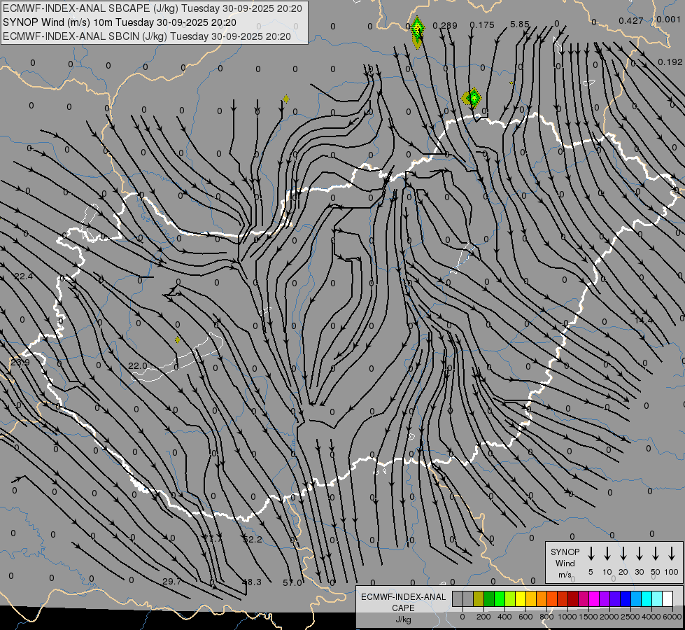Click the green CAPE patch beside 0.289
Viewport: 685px width, 630px height.
click(418, 29)
